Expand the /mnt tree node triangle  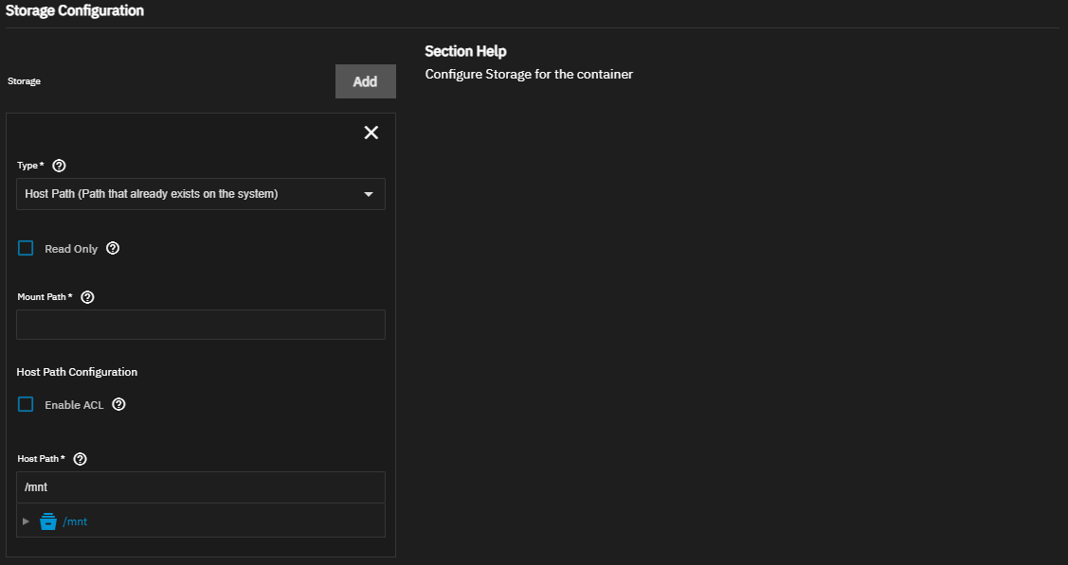[27, 521]
